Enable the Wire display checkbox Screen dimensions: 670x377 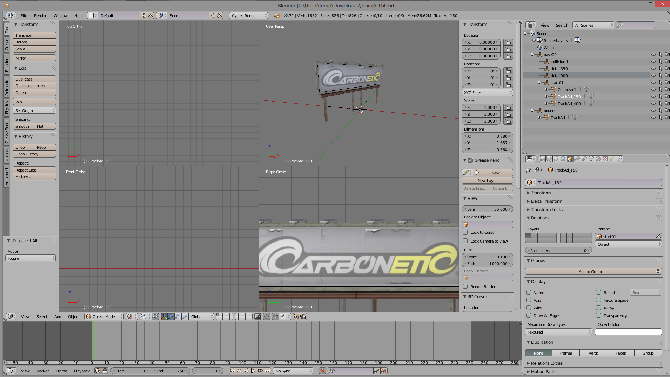coord(529,308)
